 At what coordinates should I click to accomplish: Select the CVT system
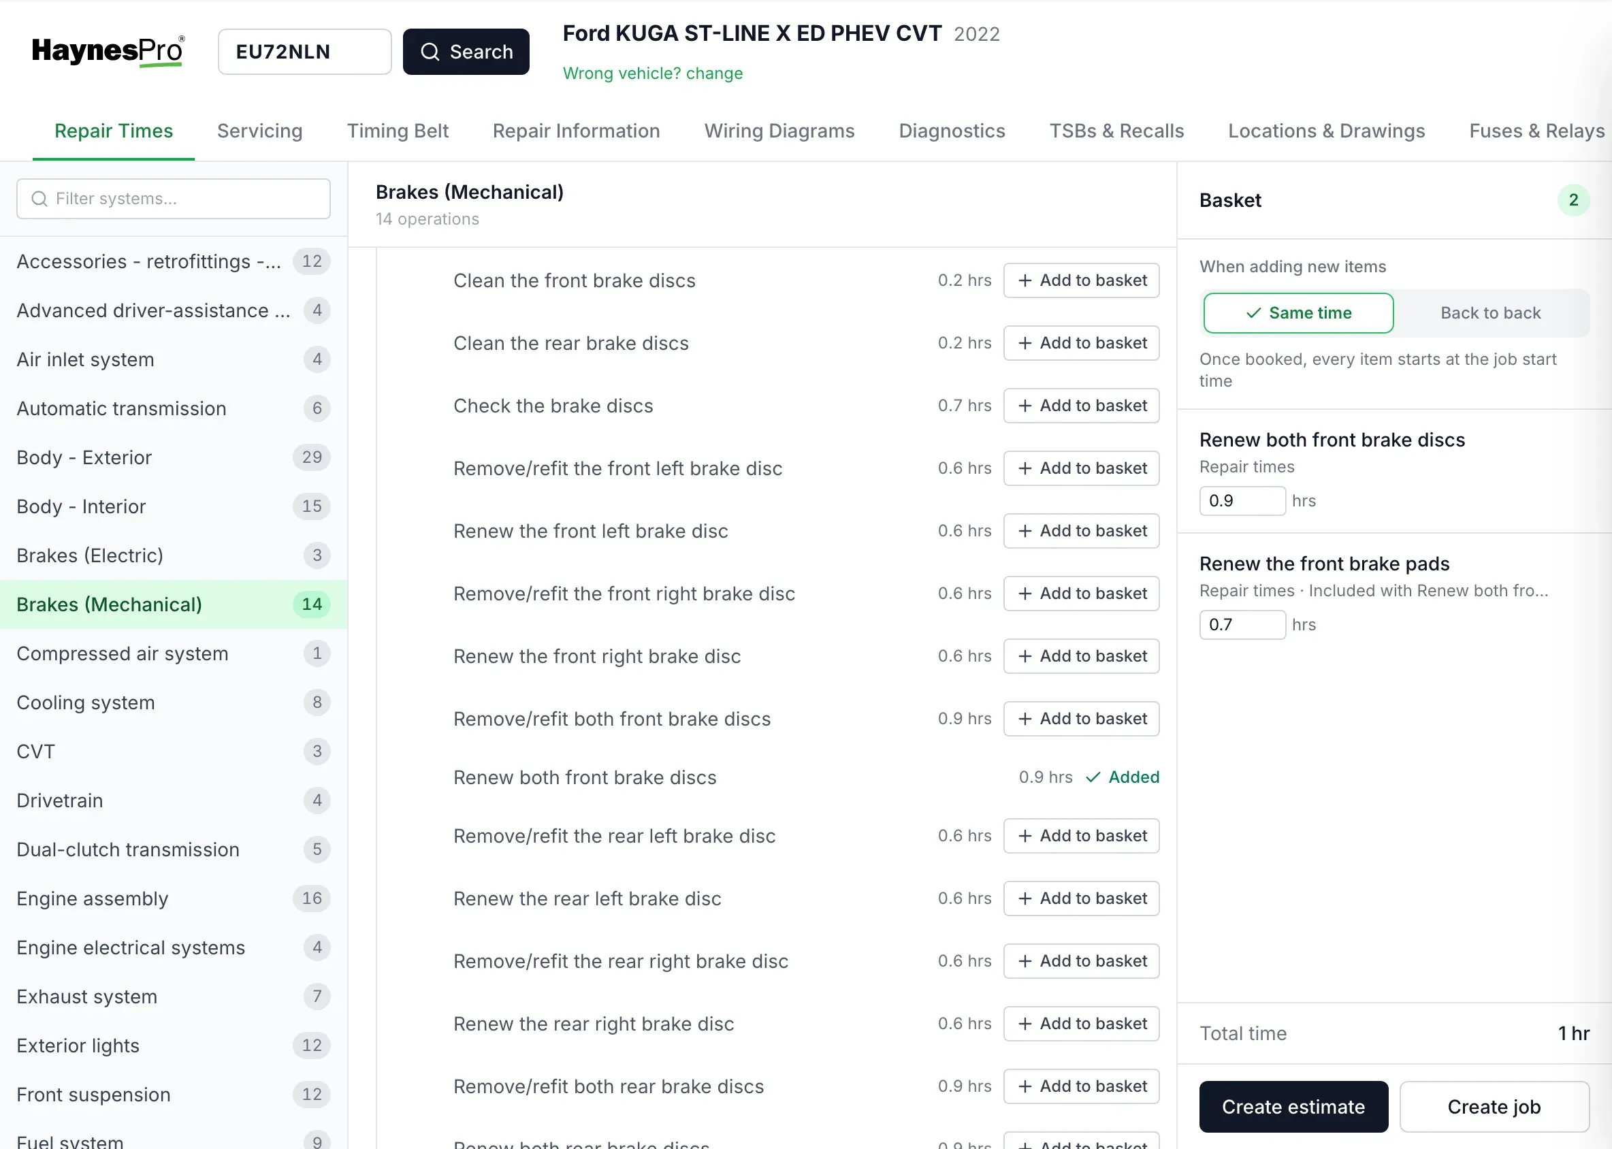coord(174,751)
